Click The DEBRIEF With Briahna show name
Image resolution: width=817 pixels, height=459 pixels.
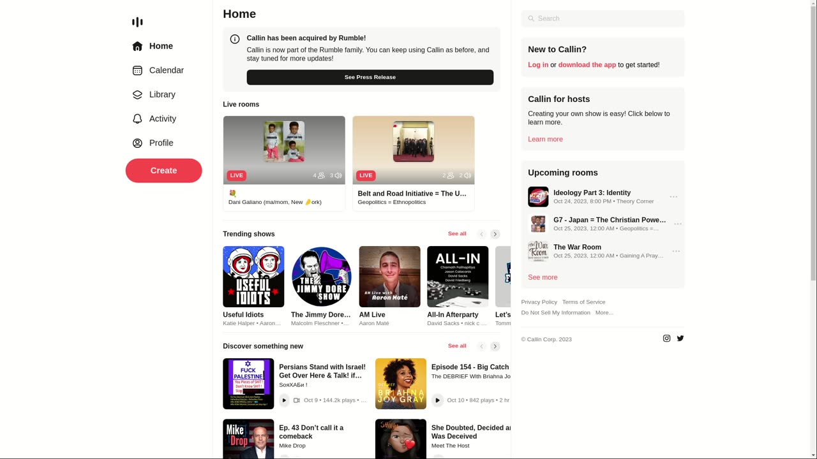tap(471, 377)
